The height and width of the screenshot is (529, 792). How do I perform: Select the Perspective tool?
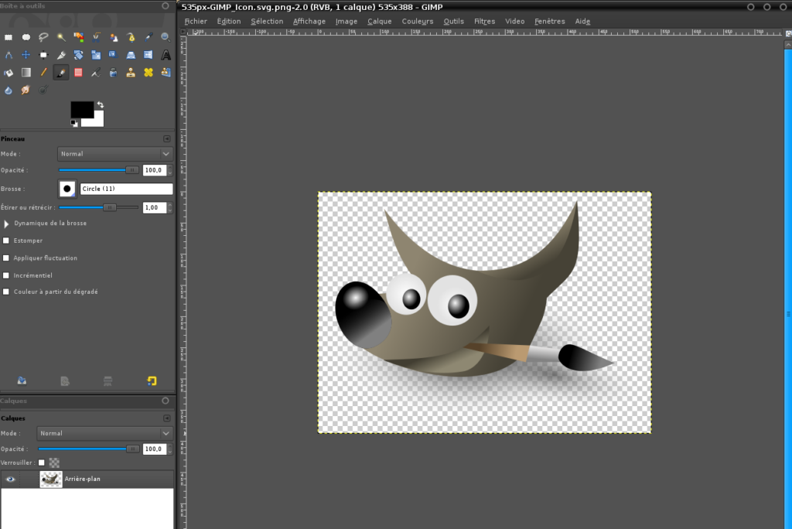[x=131, y=55]
